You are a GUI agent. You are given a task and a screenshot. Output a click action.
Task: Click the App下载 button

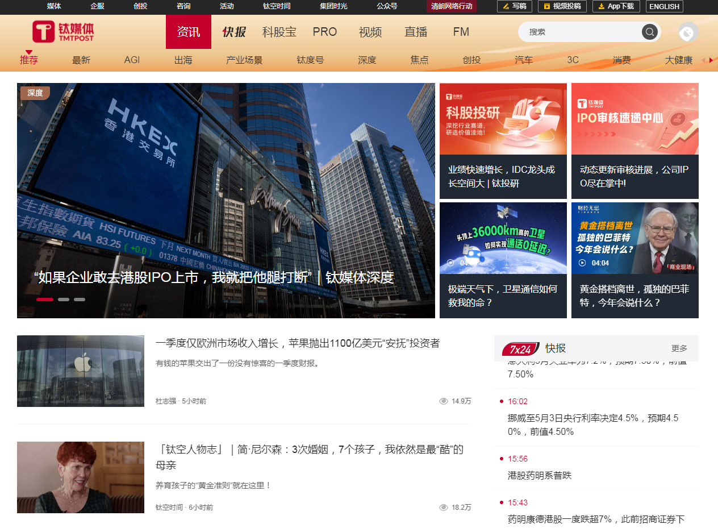coord(616,6)
